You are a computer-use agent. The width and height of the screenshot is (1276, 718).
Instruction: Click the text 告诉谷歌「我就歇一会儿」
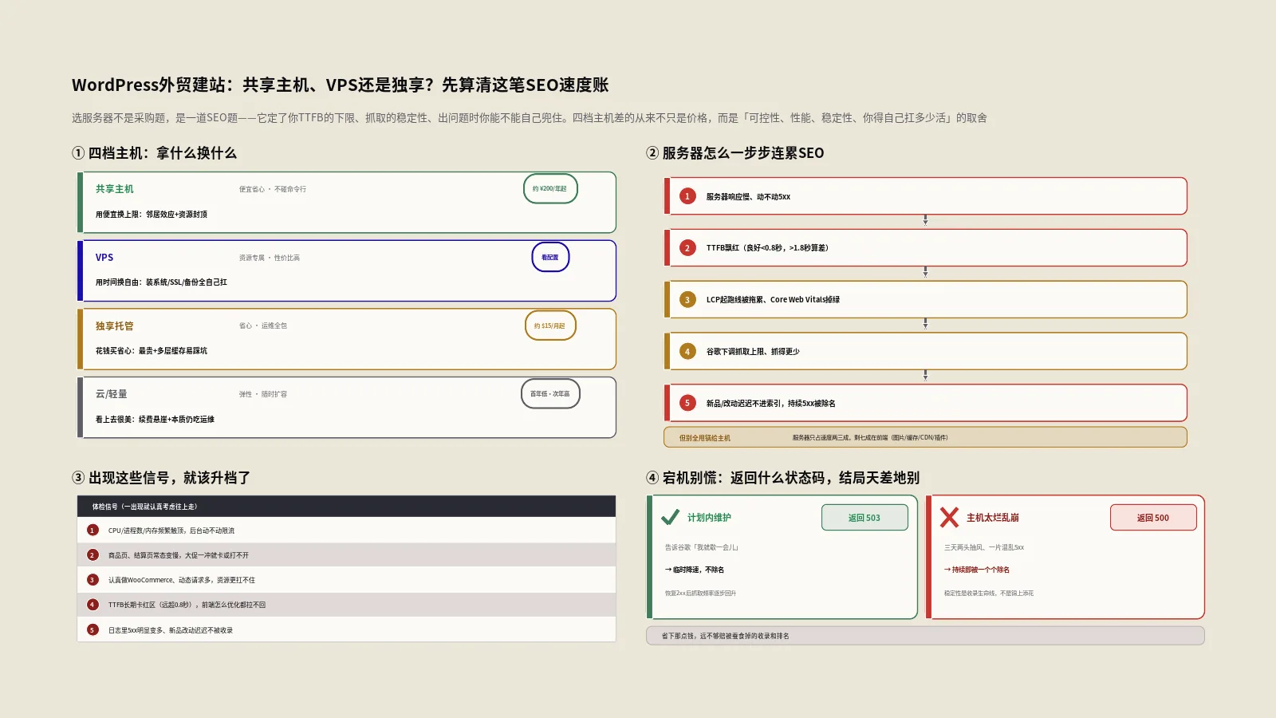[x=702, y=548]
